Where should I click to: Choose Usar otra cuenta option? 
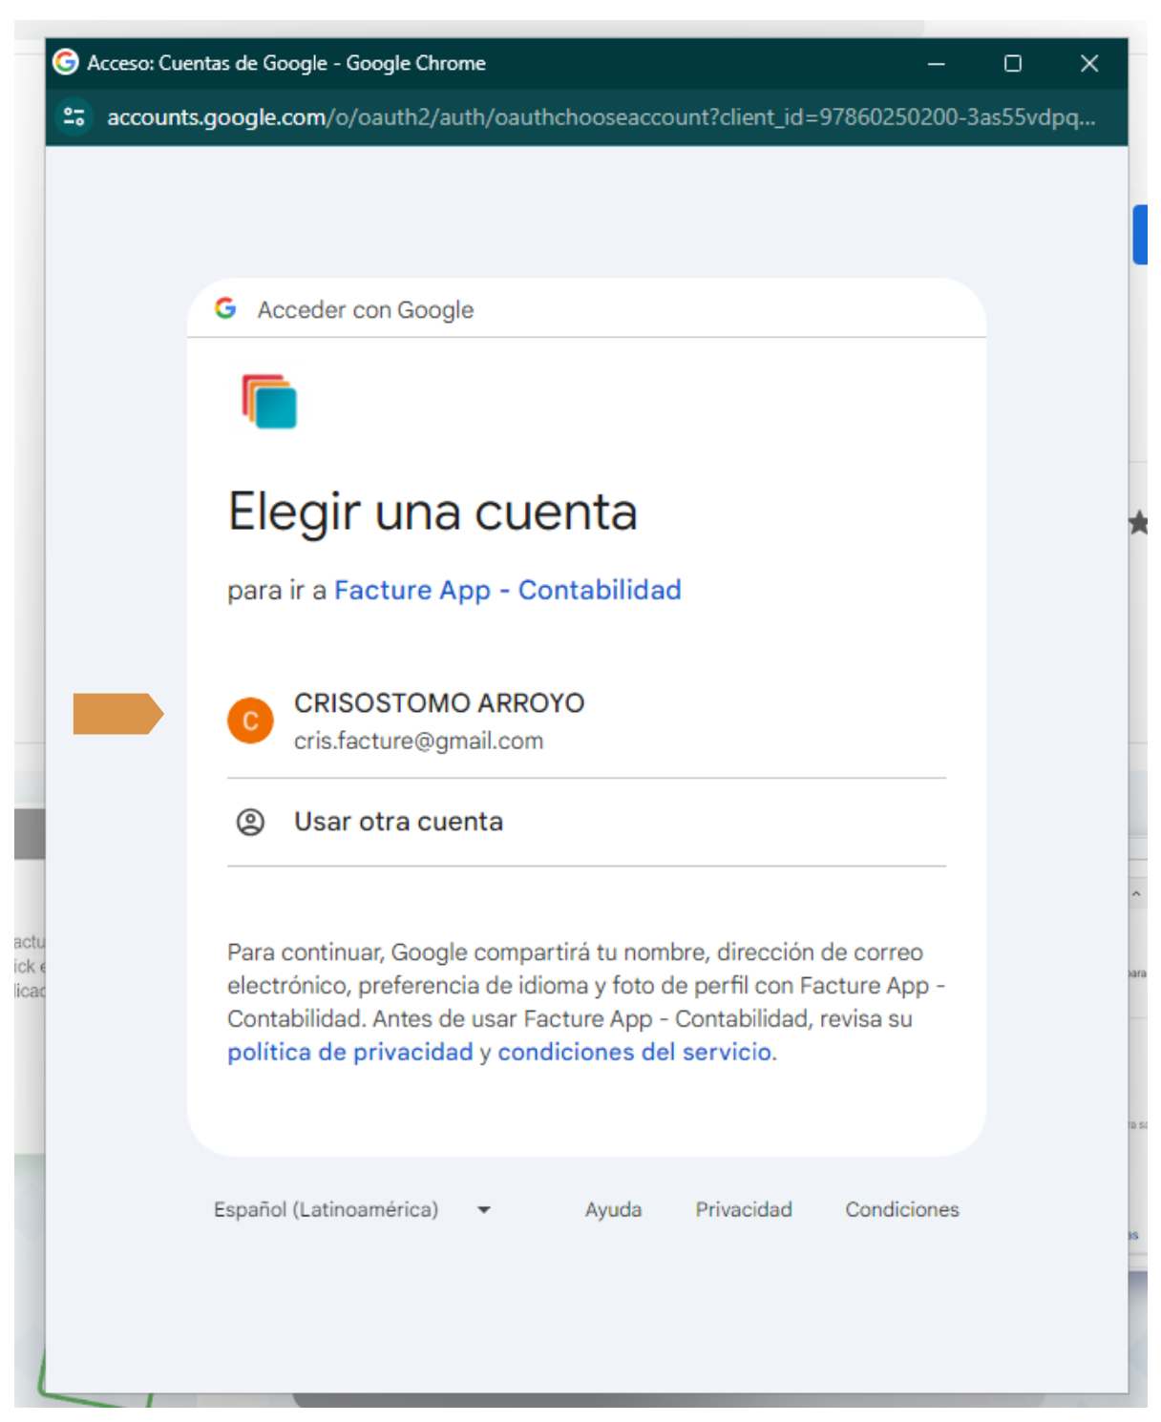(x=398, y=822)
